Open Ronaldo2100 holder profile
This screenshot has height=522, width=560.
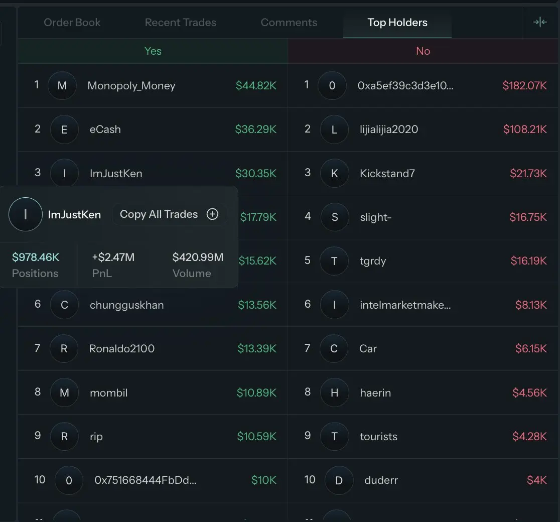point(122,348)
